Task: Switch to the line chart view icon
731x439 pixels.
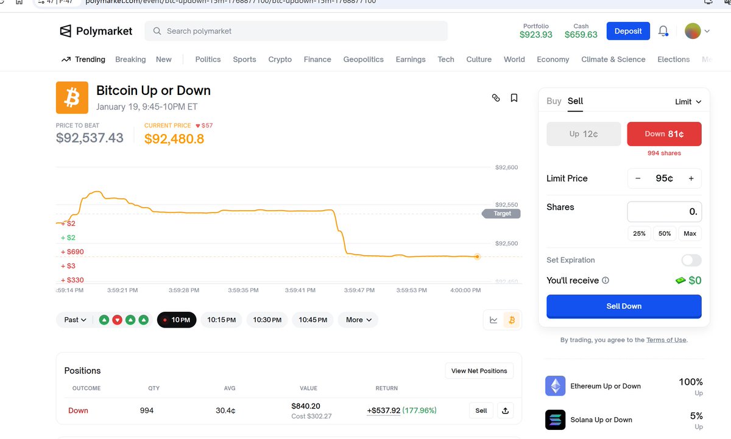Action: (x=493, y=320)
